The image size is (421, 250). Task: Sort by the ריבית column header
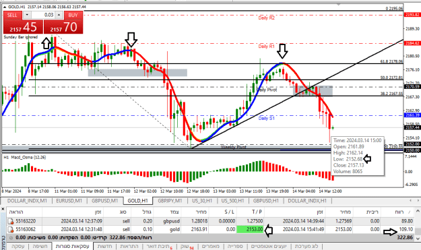tap(372, 212)
